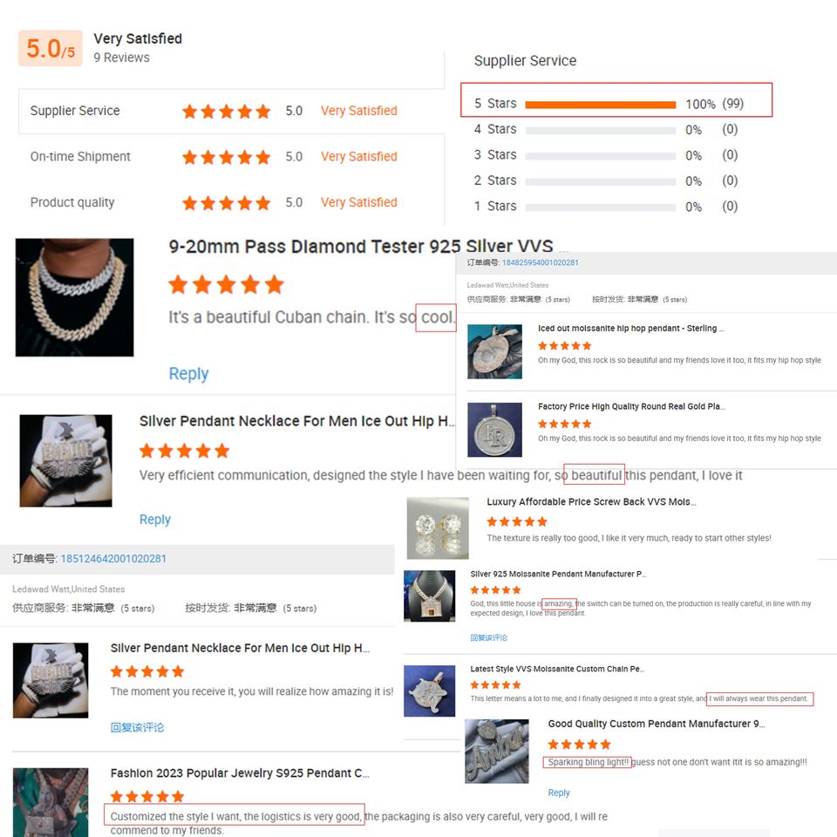Viewport: 837px width, 837px height.
Task: Click the five stars under Cuban chain title
Action: pyautogui.click(x=227, y=285)
